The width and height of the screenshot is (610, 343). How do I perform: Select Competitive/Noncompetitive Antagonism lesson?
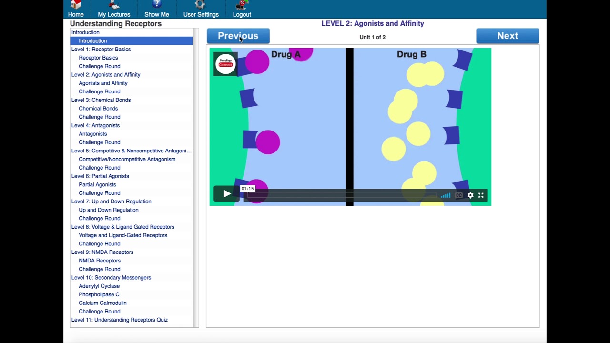[x=127, y=159]
